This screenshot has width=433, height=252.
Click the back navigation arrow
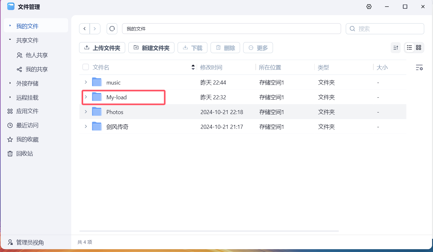coord(84,29)
